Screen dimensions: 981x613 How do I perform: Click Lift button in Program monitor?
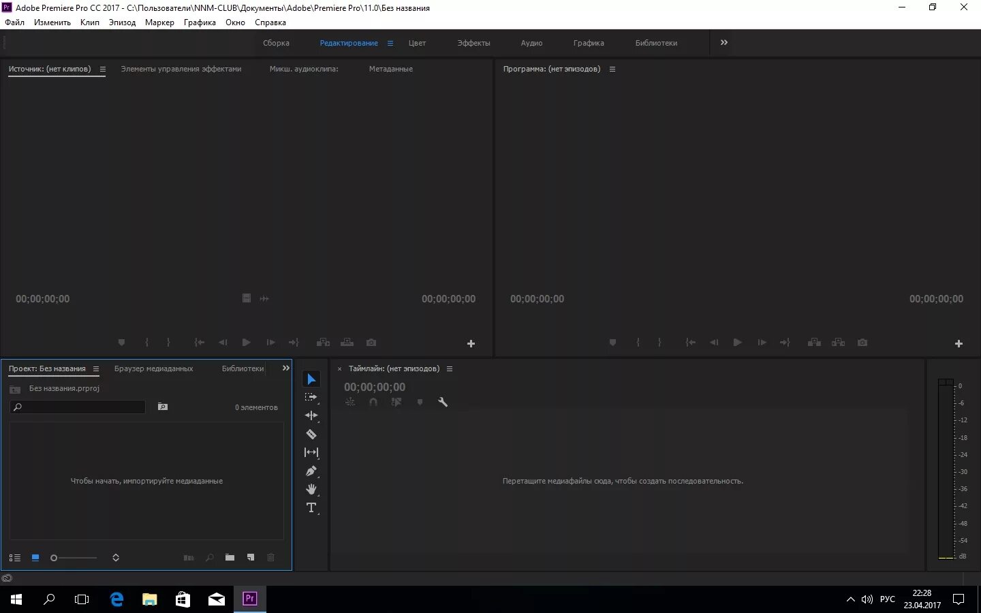pos(814,343)
